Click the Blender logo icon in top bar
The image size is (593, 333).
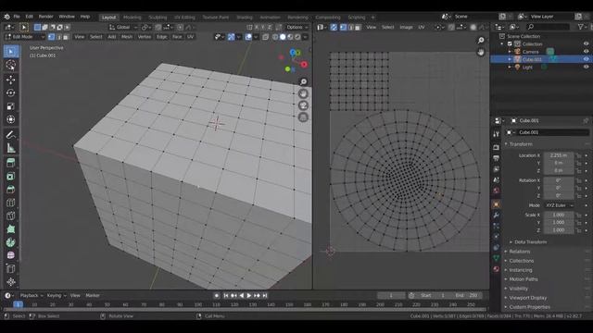click(6, 17)
